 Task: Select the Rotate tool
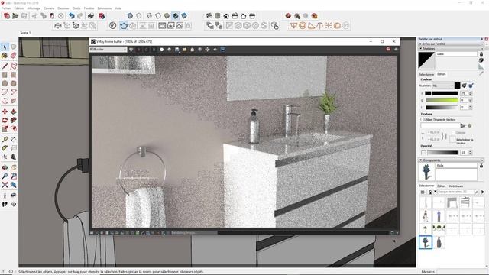coord(5,120)
